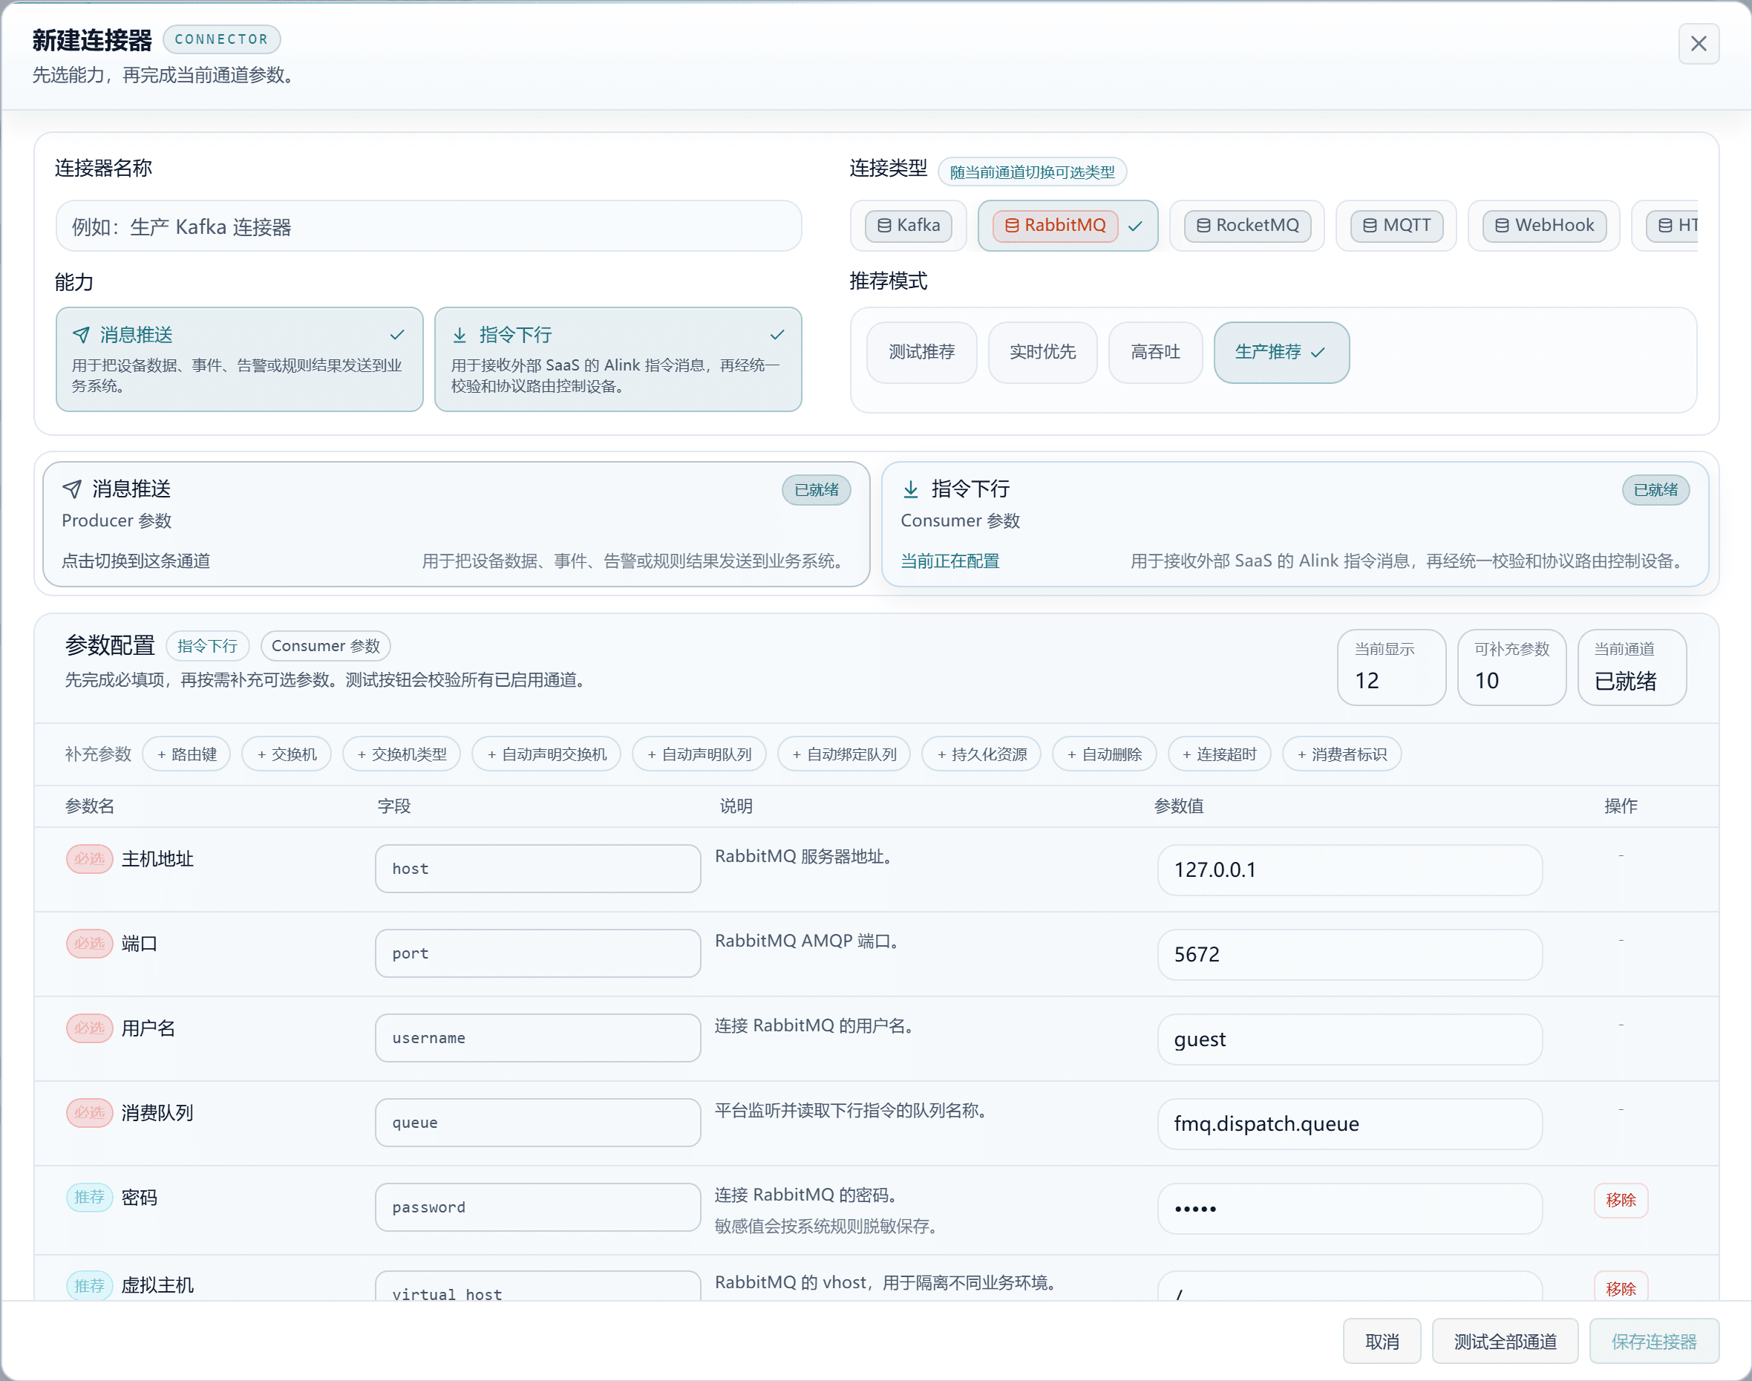
Task: Add the 自动声明交换机 parameter
Action: tap(546, 754)
